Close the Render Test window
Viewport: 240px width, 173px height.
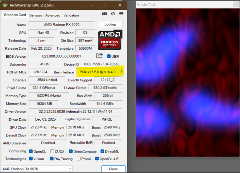click(x=236, y=4)
